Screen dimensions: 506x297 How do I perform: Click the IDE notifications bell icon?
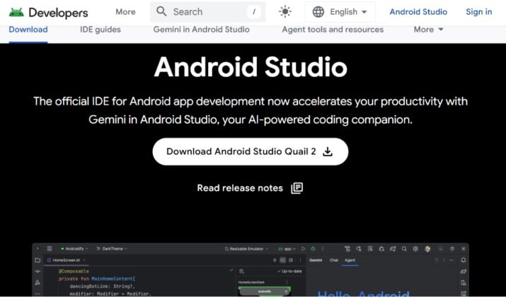tap(464, 260)
